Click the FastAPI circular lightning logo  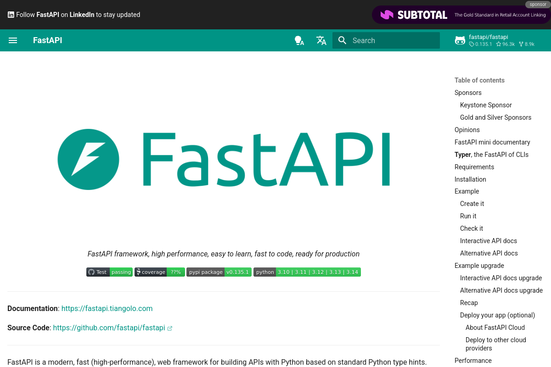(88, 159)
